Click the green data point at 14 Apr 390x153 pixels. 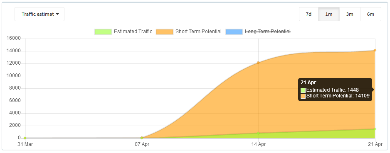pos(258,133)
